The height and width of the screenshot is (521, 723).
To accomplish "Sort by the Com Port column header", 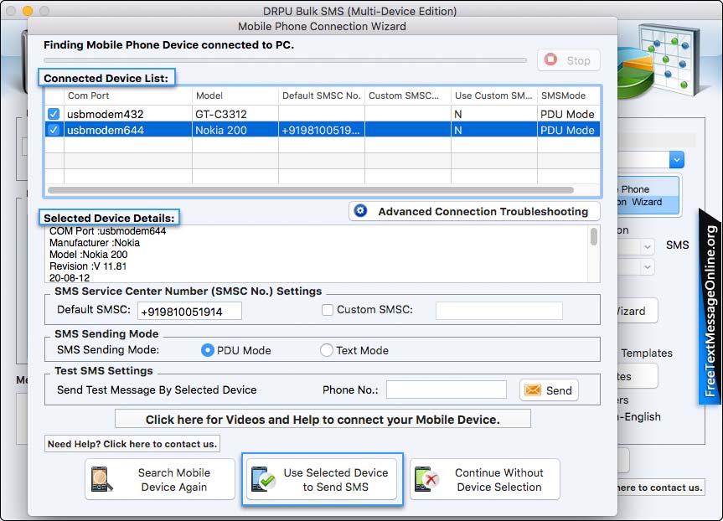I will [128, 95].
